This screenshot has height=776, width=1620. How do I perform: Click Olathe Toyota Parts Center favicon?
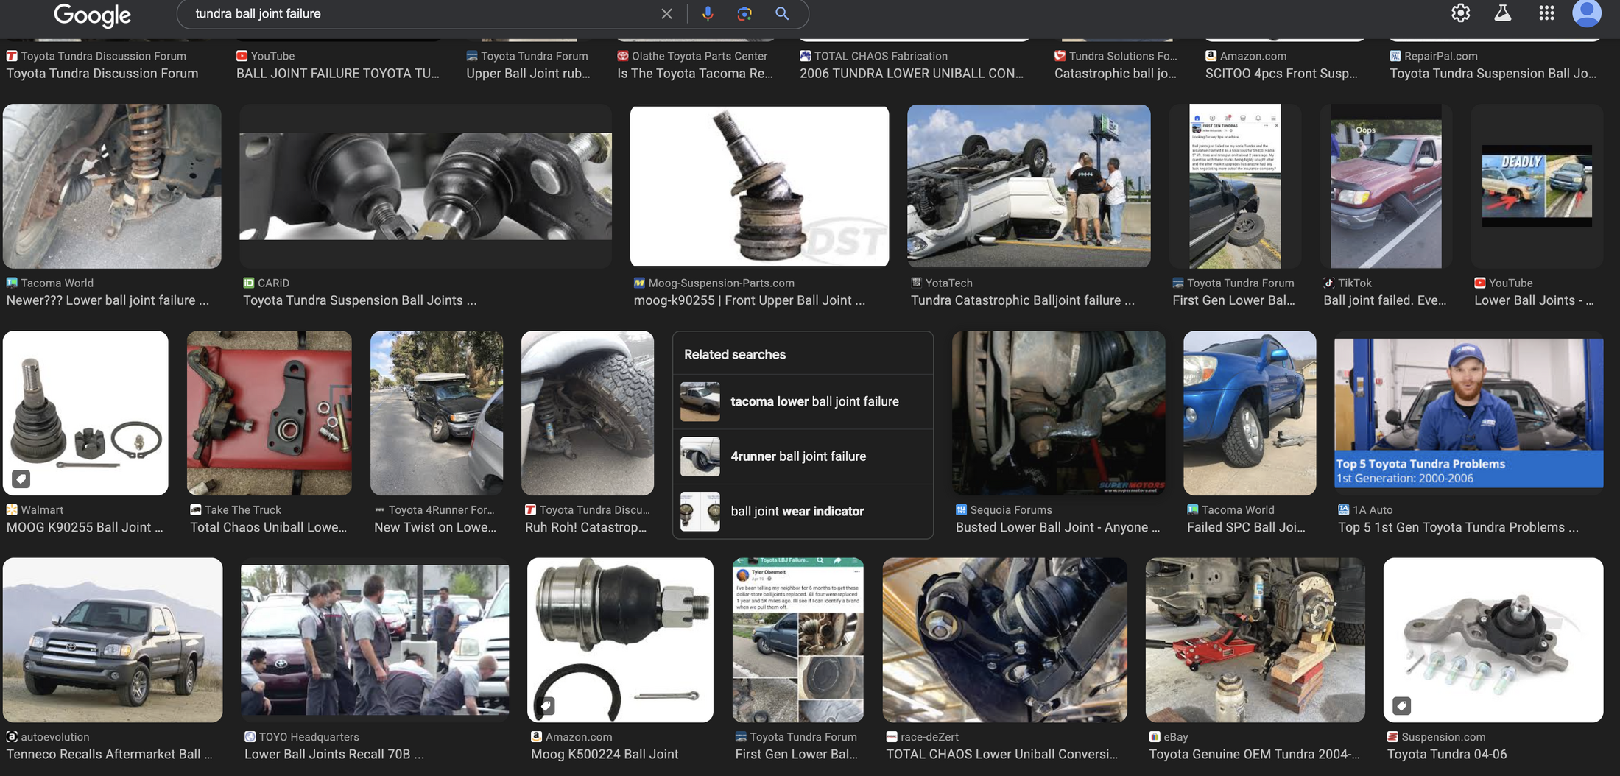coord(623,56)
